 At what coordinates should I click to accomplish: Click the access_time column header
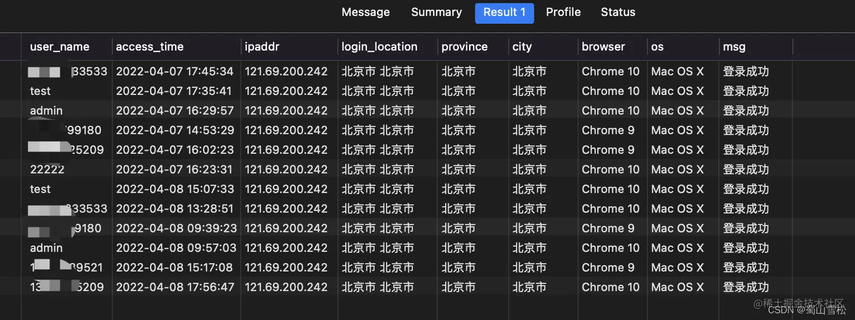click(150, 47)
